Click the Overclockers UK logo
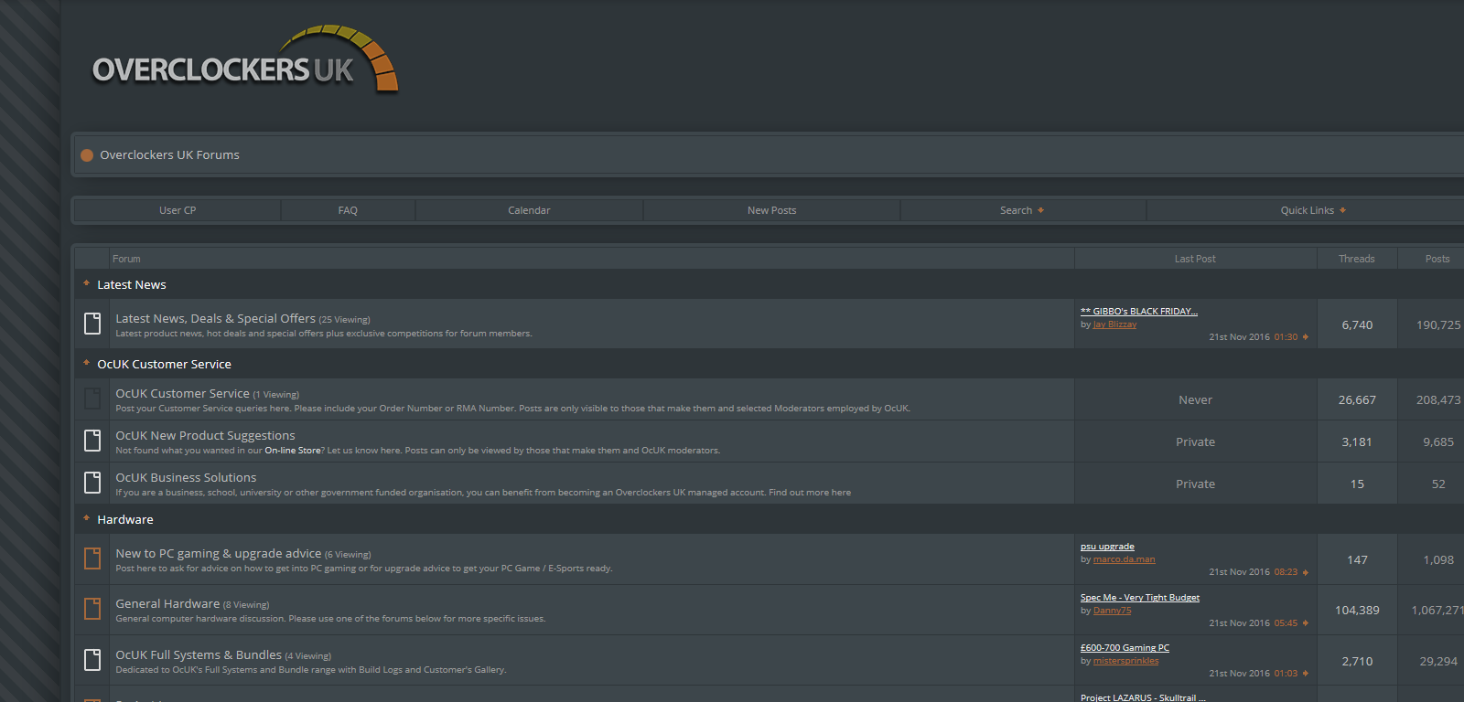Screen dimensions: 1464x702 point(244,62)
